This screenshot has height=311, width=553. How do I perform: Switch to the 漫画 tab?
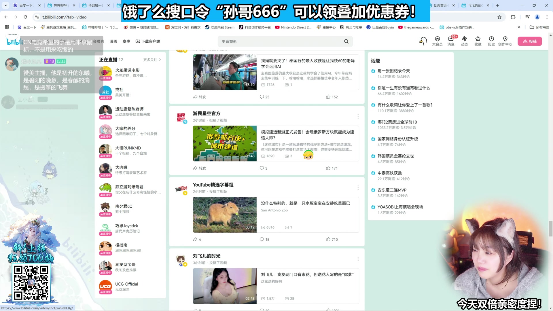click(x=113, y=41)
